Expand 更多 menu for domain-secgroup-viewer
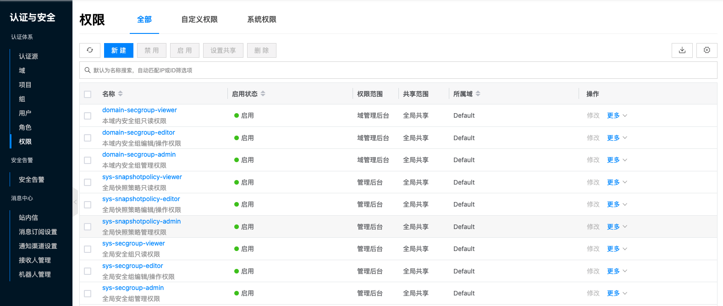723x306 pixels. click(x=617, y=115)
